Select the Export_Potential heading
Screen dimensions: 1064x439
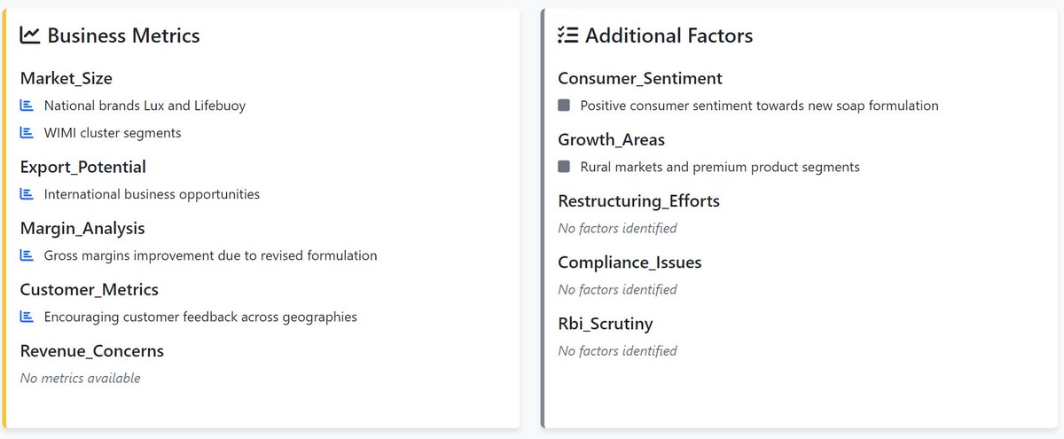tap(83, 167)
